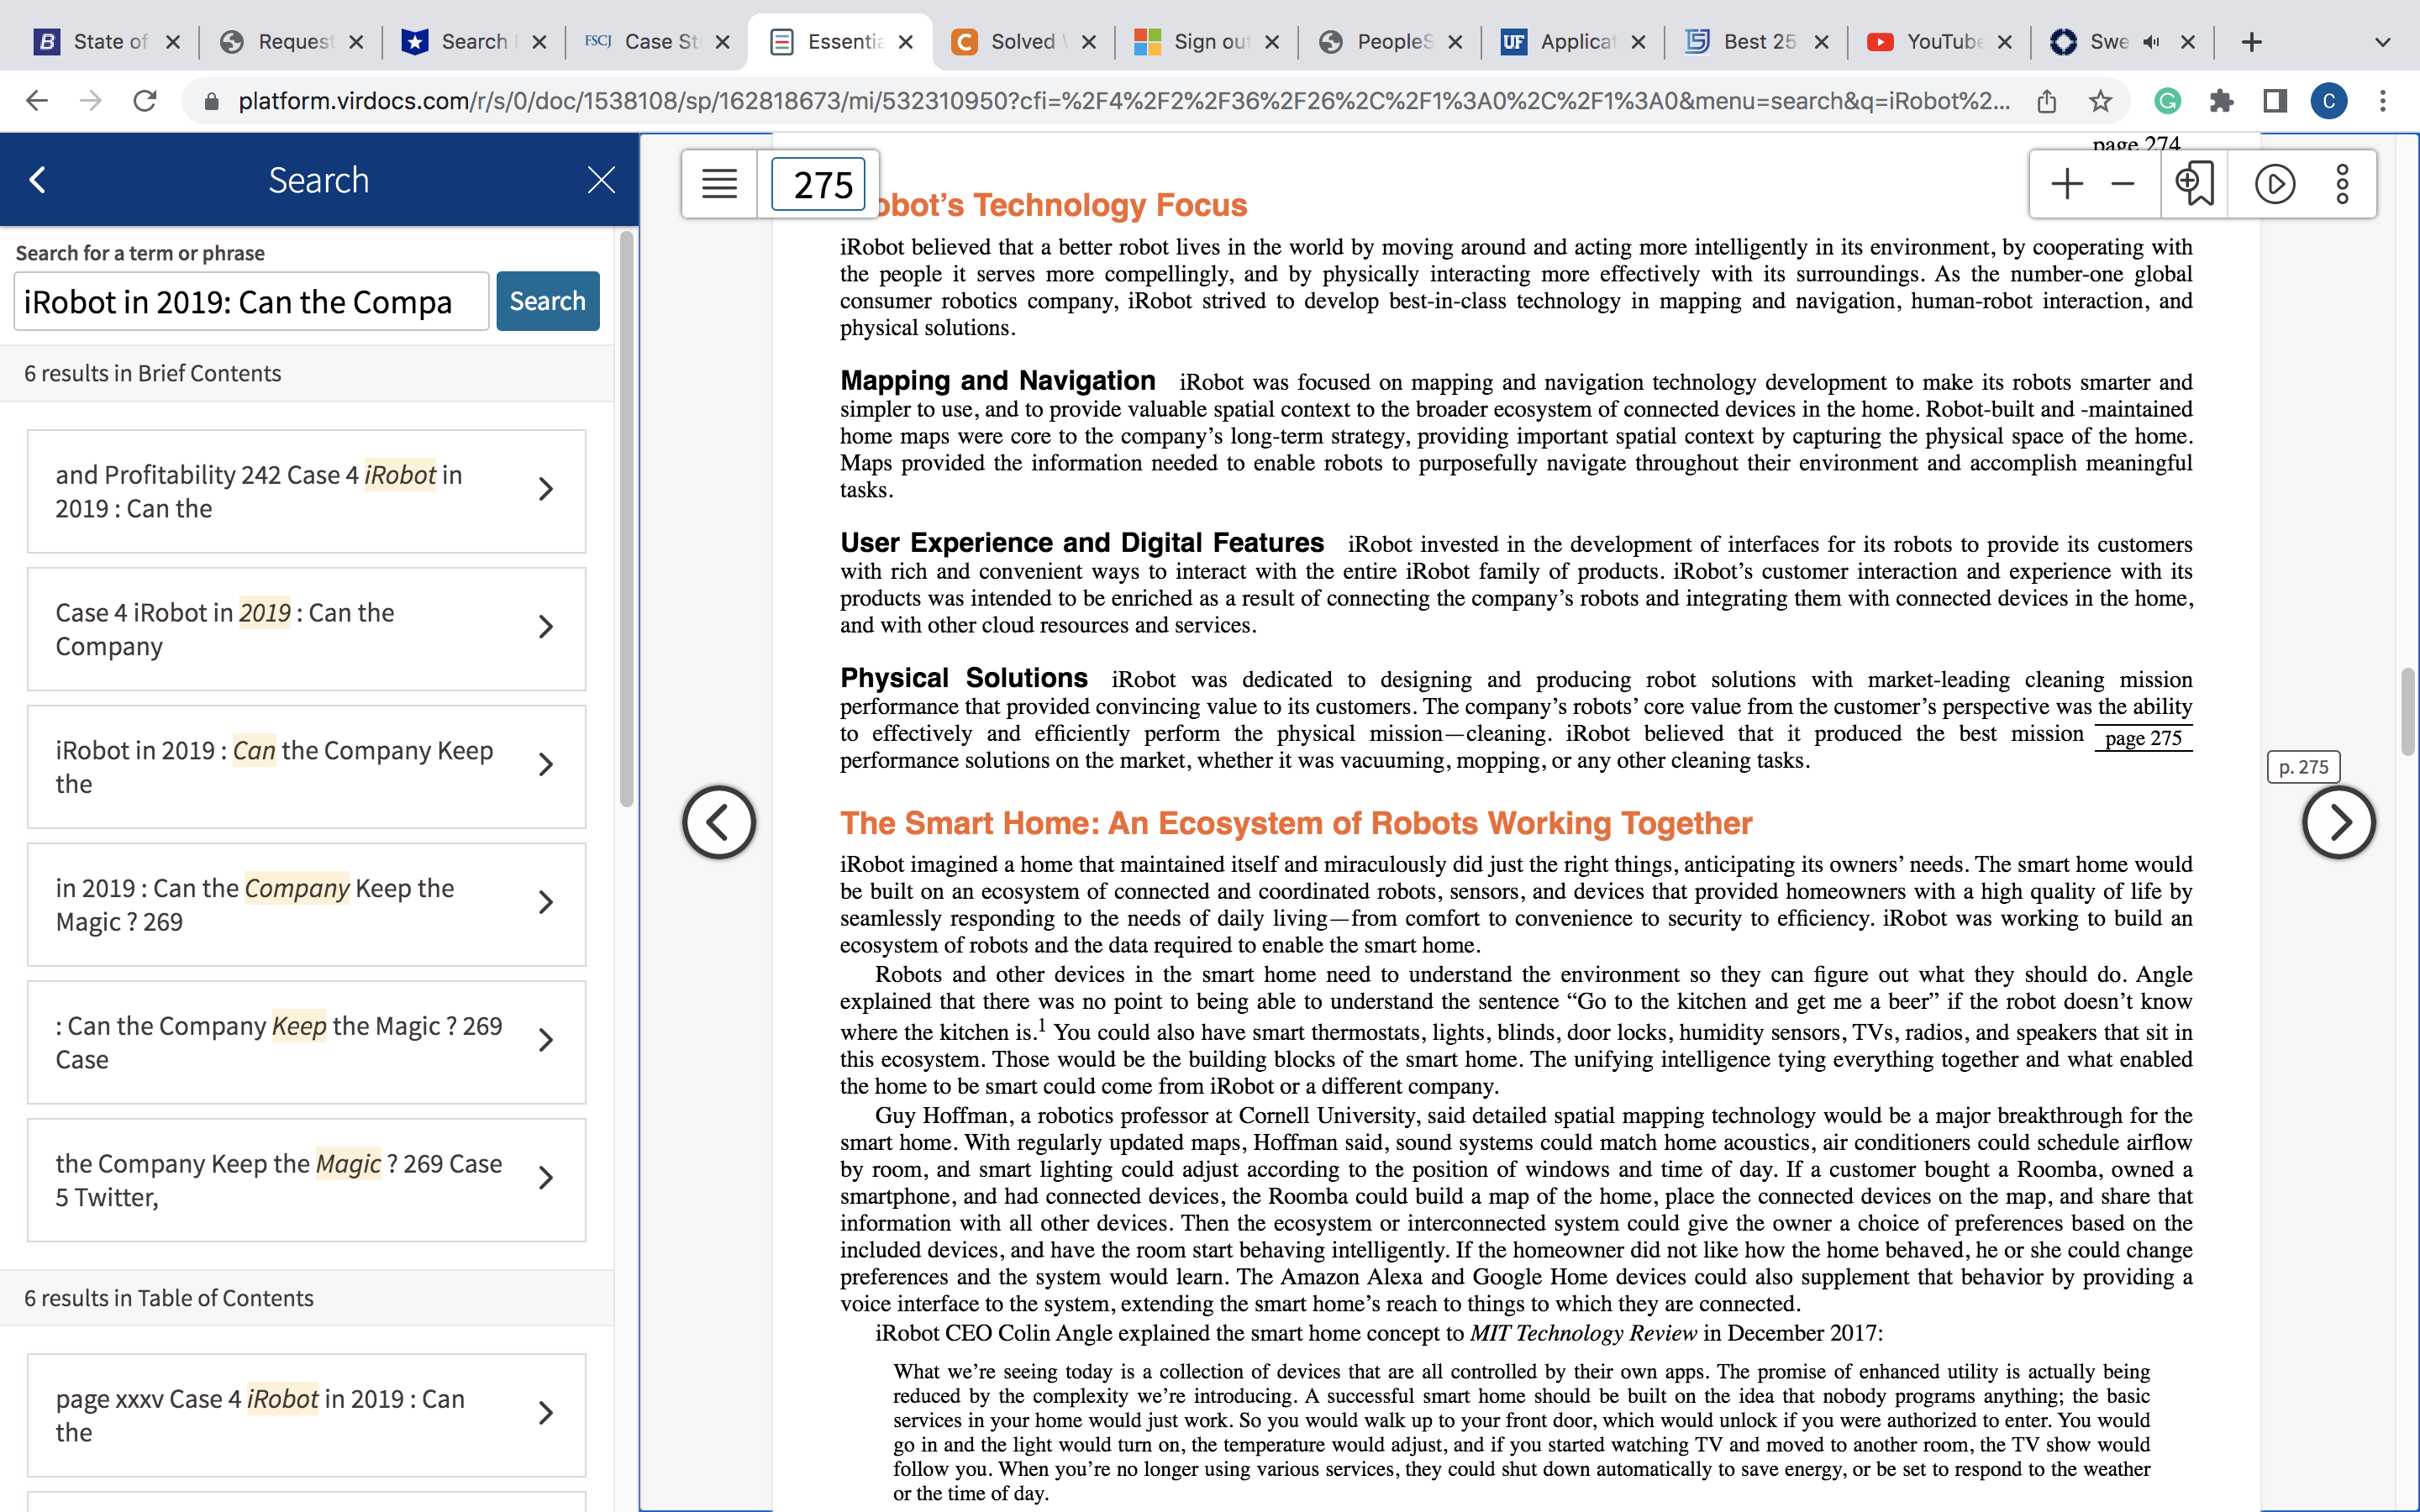Viewport: 2420px width, 1512px height.
Task: Open the Chrome three-dot menu
Action: click(x=2383, y=101)
